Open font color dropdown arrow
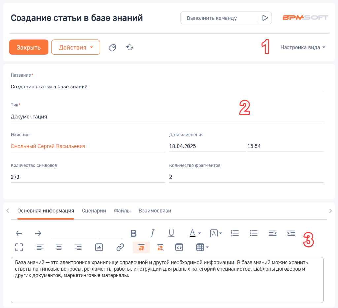This screenshot has height=308, width=338. [x=199, y=233]
